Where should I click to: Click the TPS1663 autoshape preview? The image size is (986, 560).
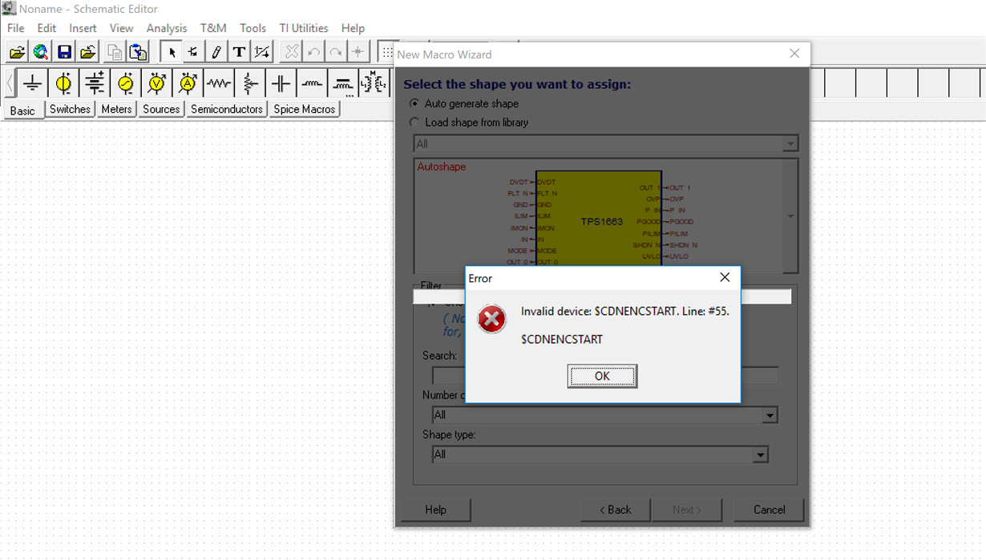point(599,218)
